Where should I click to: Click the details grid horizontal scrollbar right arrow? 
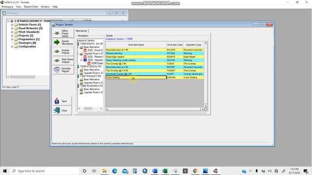point(202,109)
